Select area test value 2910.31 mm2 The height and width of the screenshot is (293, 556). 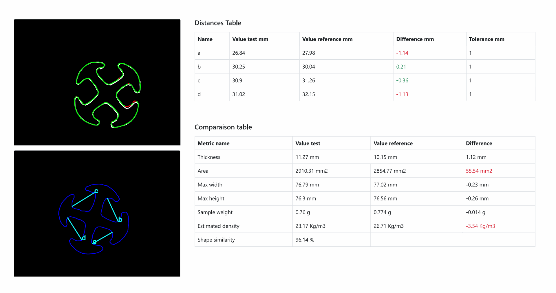click(312, 171)
